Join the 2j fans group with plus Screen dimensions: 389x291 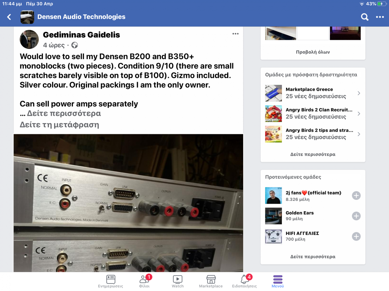356,196
